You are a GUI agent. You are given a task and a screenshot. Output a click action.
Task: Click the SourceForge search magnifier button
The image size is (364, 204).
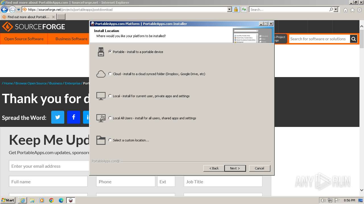(353, 39)
